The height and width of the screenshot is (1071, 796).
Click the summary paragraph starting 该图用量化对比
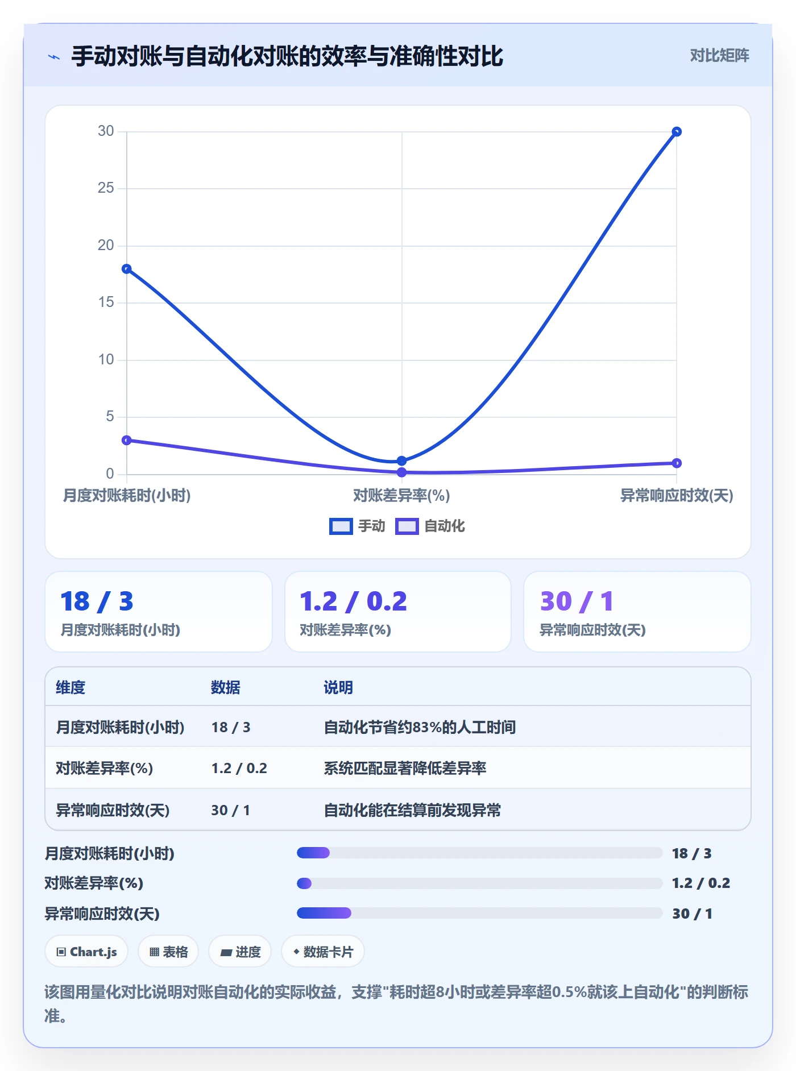point(397,1004)
